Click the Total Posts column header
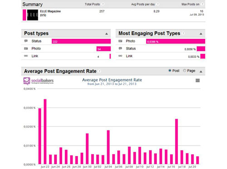 92,4
